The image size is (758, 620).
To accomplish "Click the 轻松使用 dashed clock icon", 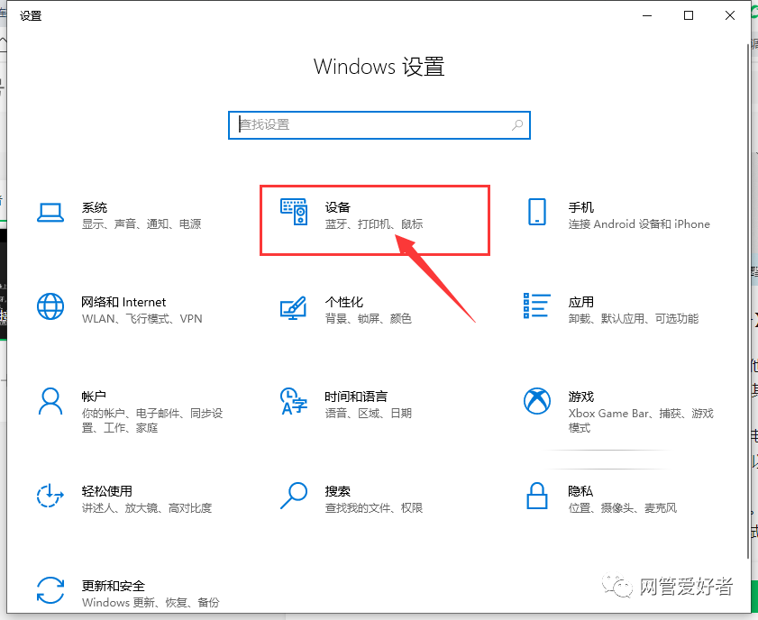I will [50, 496].
